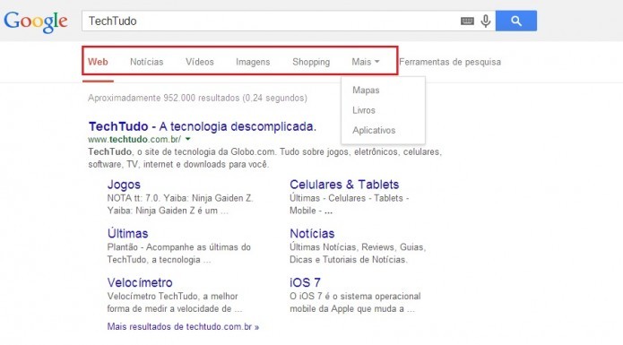623x345 pixels.
Task: Open the iOS 7 sitelink
Action: (305, 282)
